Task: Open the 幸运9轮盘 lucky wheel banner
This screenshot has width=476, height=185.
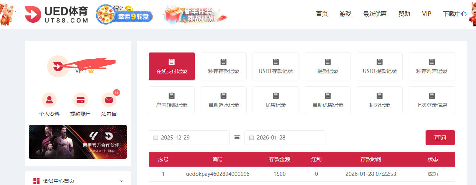Action: tap(124, 15)
